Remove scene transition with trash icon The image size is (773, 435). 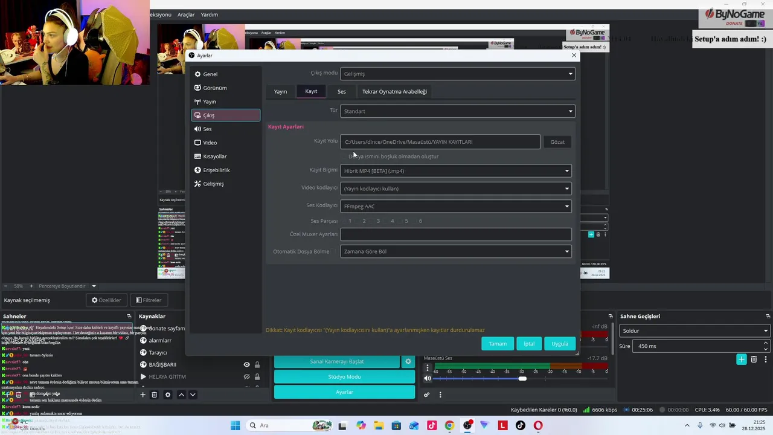754,359
